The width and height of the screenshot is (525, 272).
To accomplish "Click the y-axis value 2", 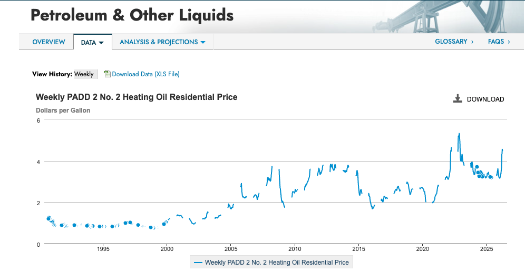I will click(x=38, y=203).
